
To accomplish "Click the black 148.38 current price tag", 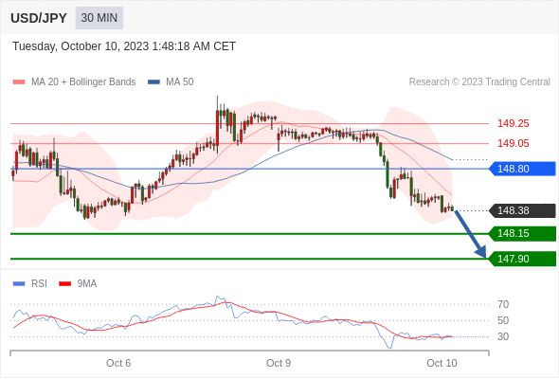I will click(523, 210).
